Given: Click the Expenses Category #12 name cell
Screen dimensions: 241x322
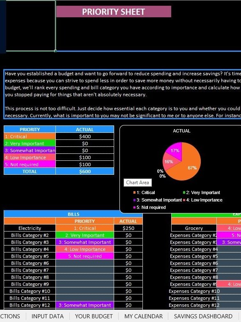Looking at the screenshot, I should click(x=194, y=305).
